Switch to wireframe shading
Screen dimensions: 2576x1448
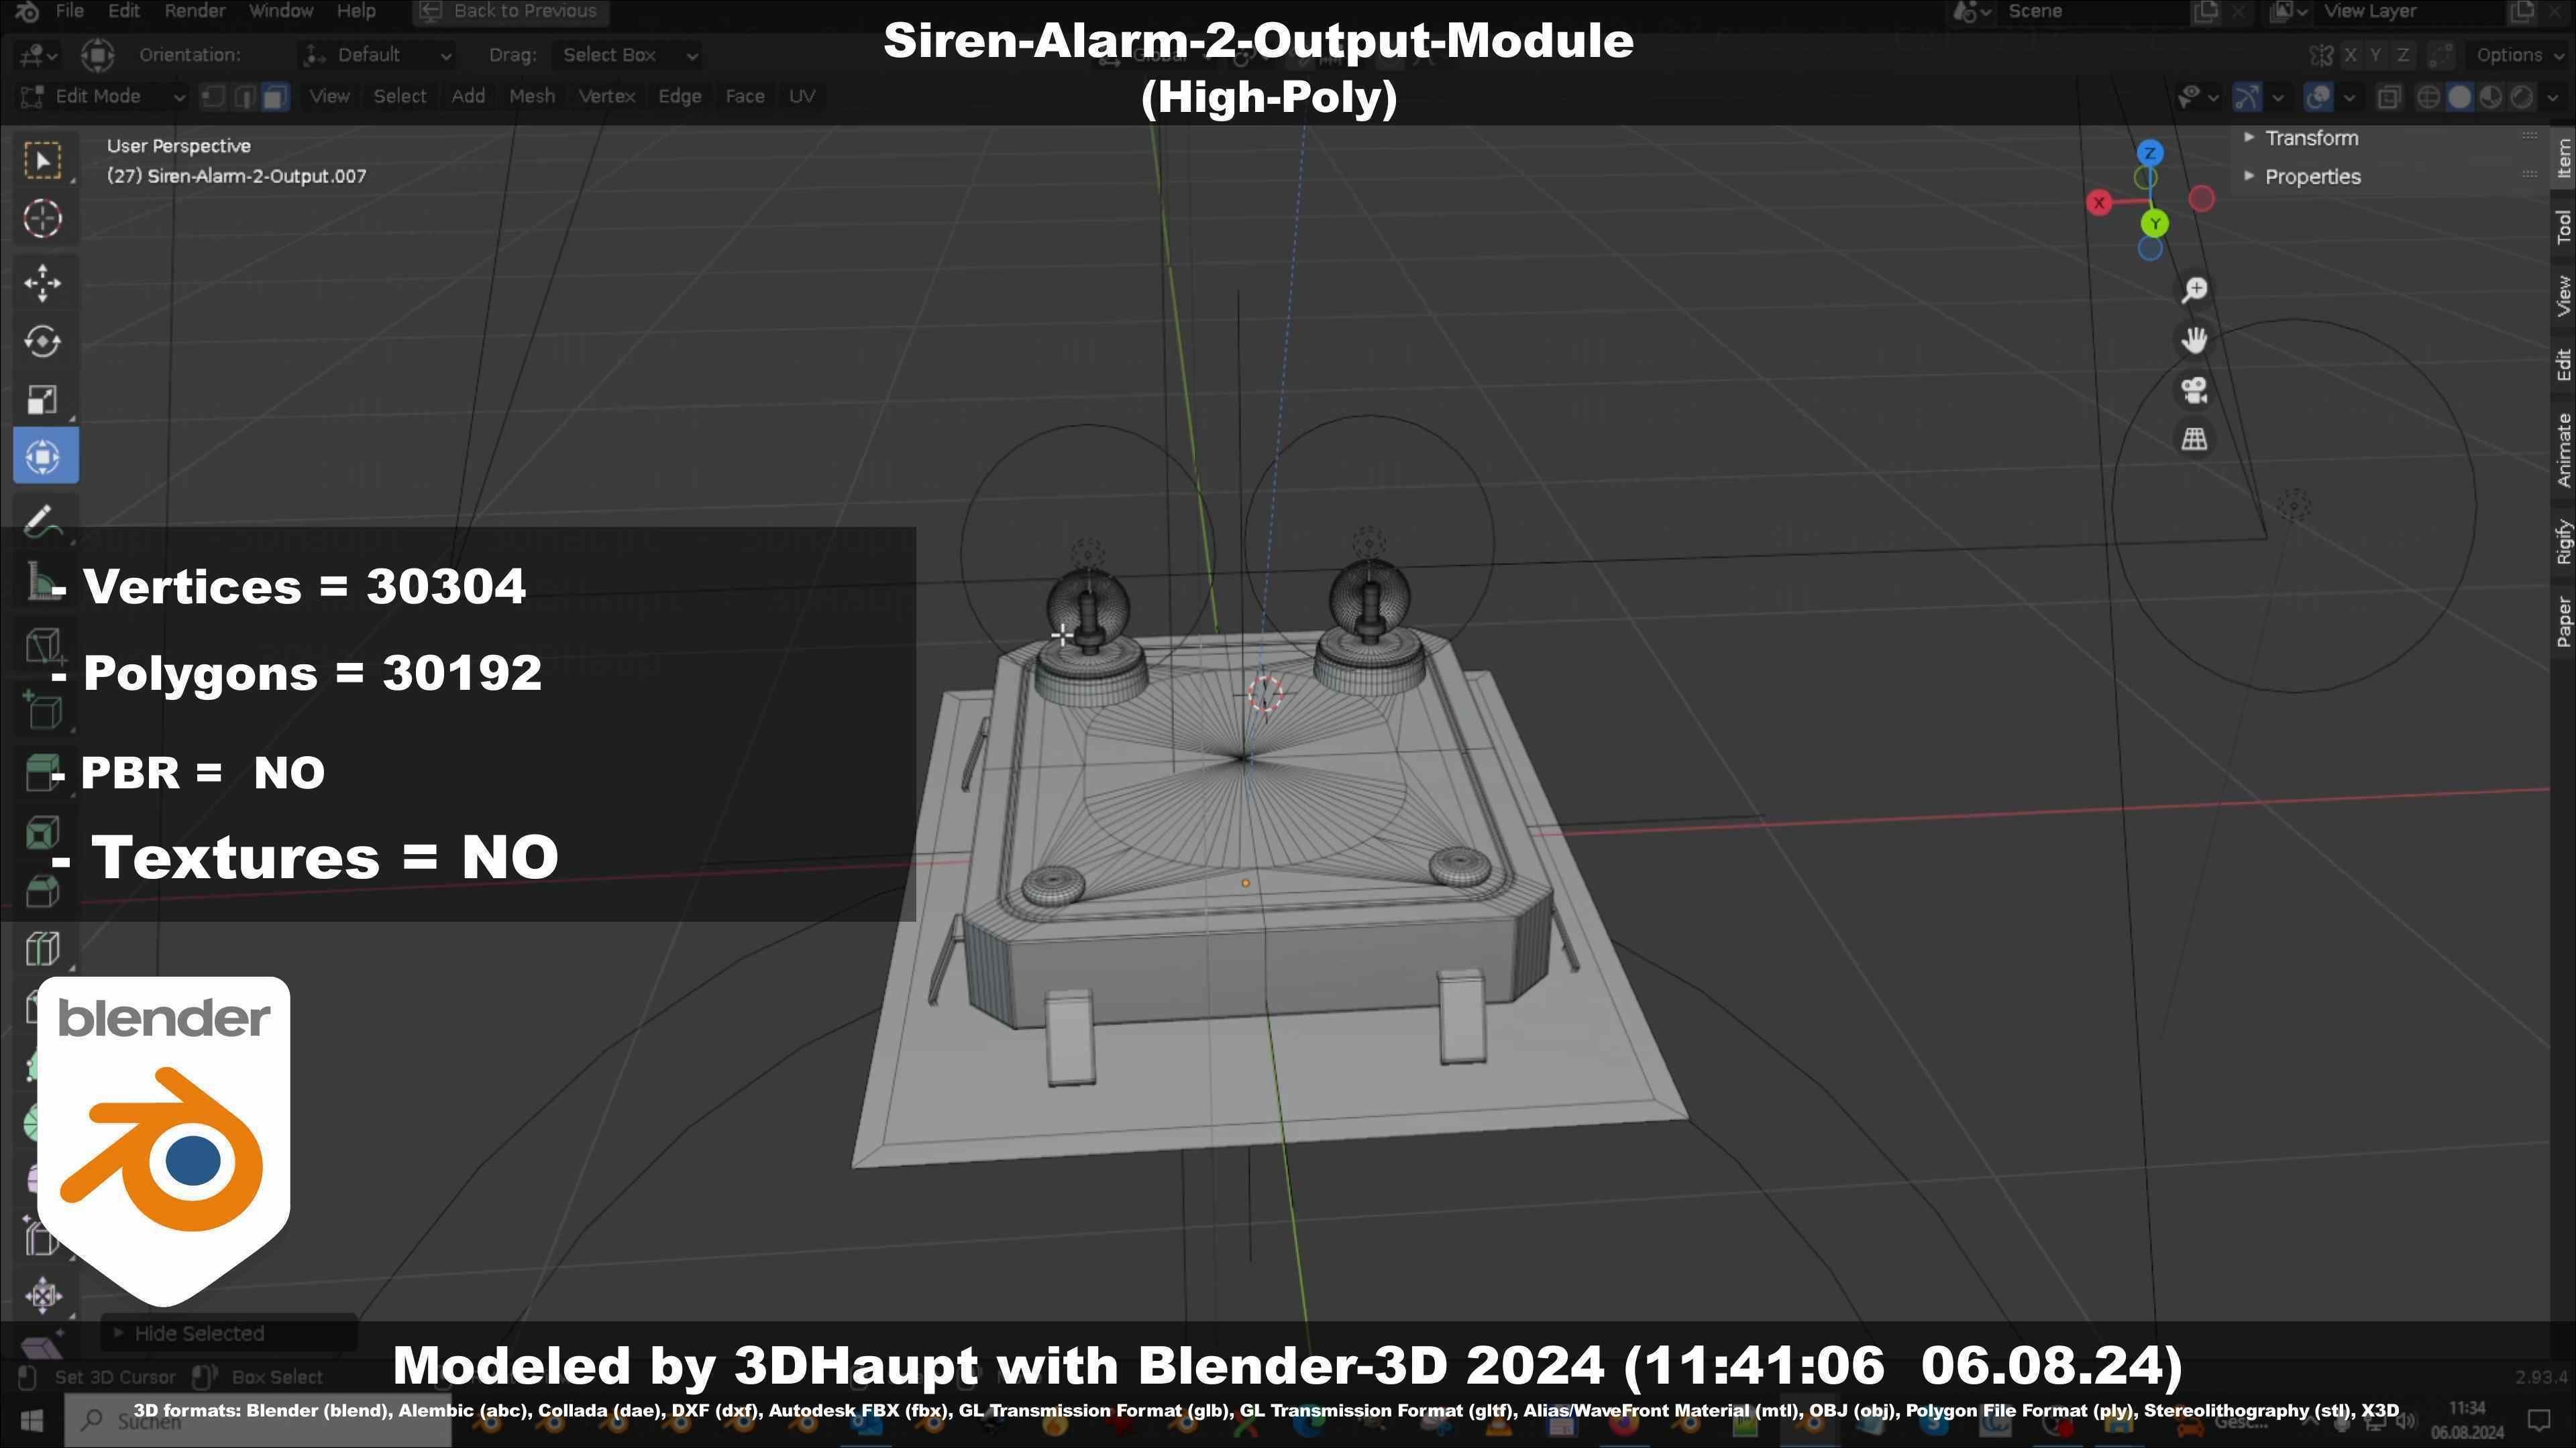[2428, 97]
